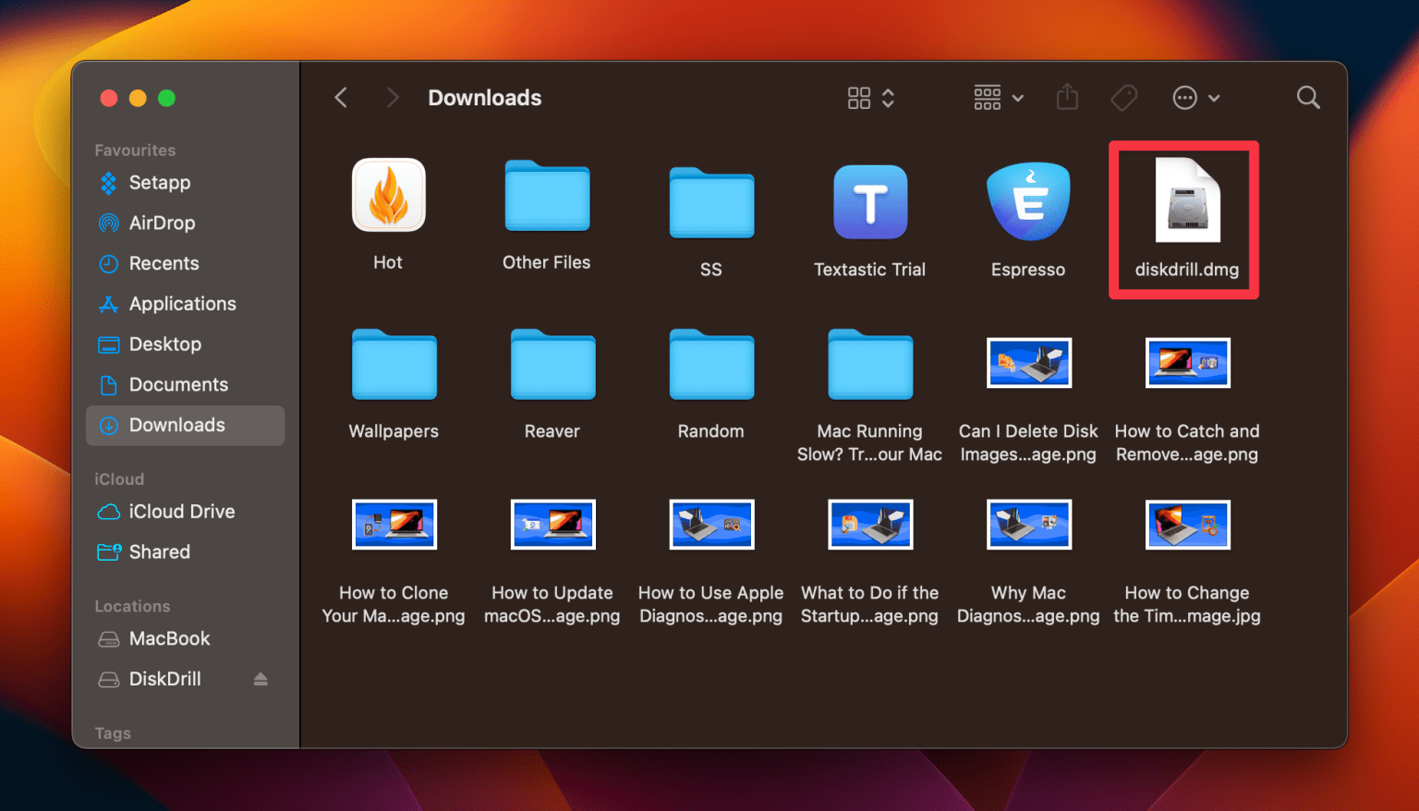
Task: Click the Tags icon in the toolbar
Action: [x=1123, y=97]
